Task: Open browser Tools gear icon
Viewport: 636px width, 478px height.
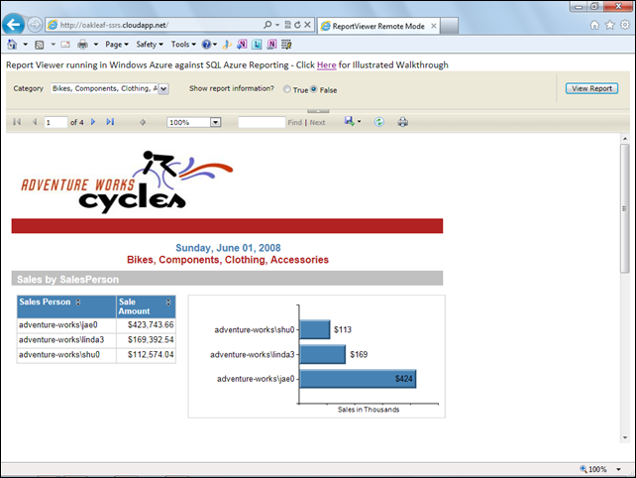Action: (625, 25)
